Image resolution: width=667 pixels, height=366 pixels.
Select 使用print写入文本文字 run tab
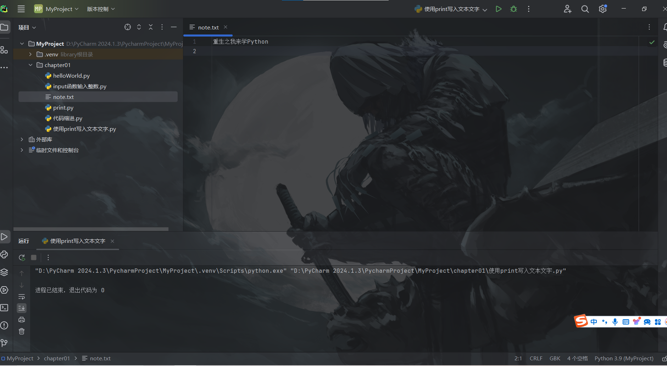(x=78, y=241)
